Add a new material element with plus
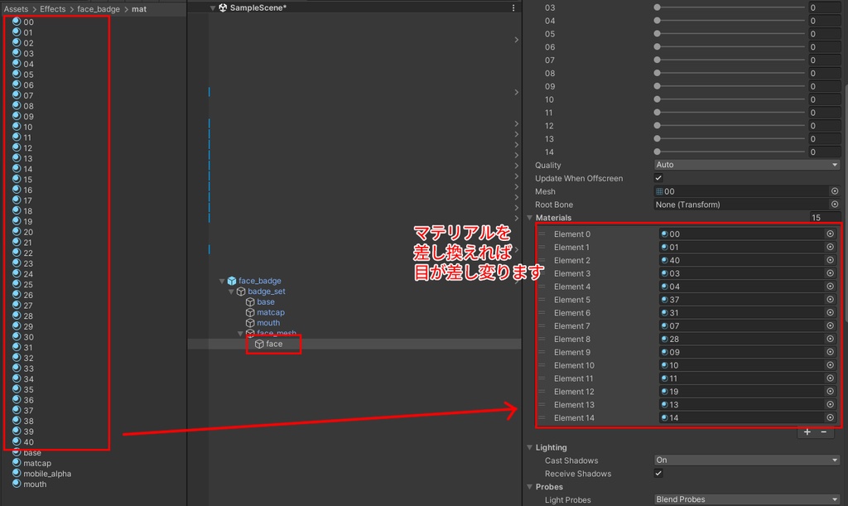Image resolution: width=848 pixels, height=506 pixels. coord(807,431)
